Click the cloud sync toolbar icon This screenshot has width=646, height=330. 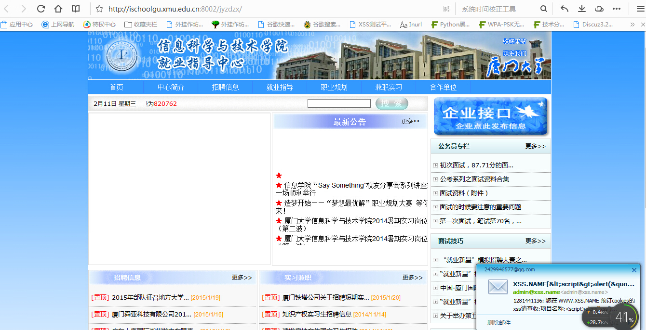tap(599, 9)
